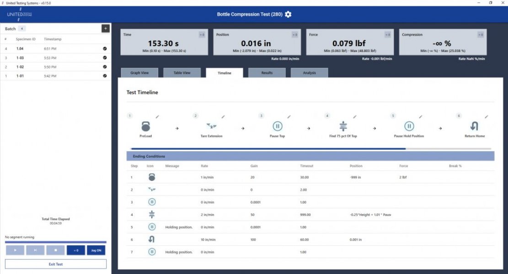Edit the Pause Hold Position step pencil
This screenshot has width=508, height=274.
pyautogui.click(x=421, y=116)
